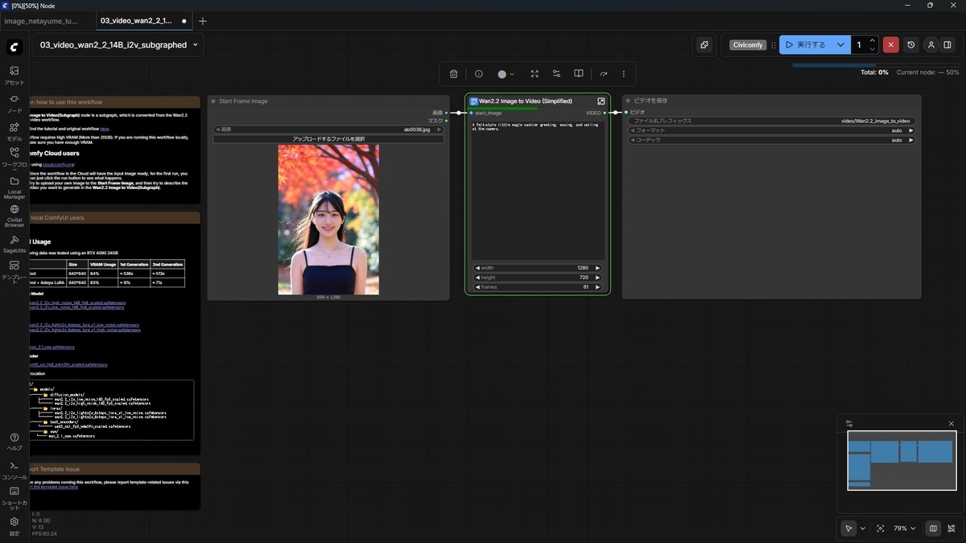Open more options in selection toolbar
966x543 pixels.
[x=624, y=74]
